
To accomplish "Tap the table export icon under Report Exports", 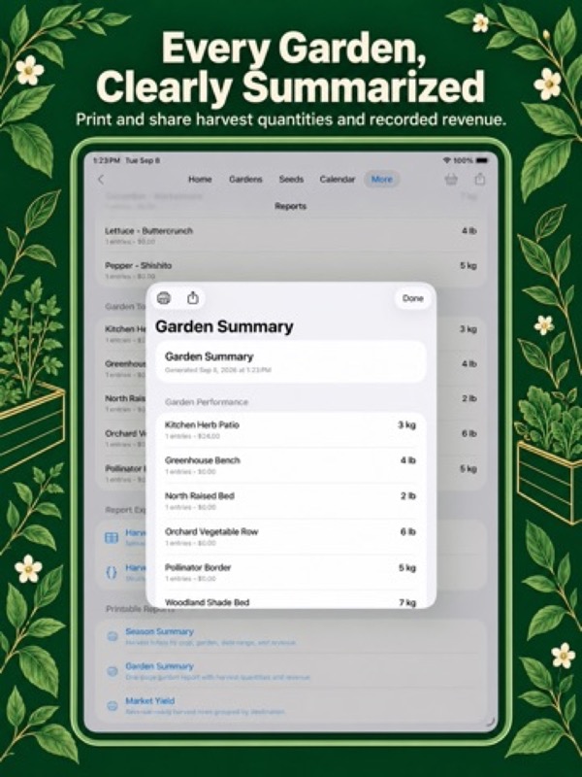I will [x=112, y=537].
